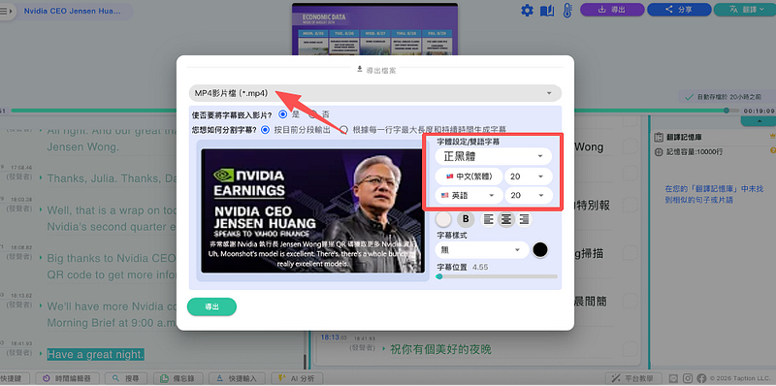776x386 pixels.
Task: Click the crown icon beside 翻譯記憶庫
Action: click(772, 136)
